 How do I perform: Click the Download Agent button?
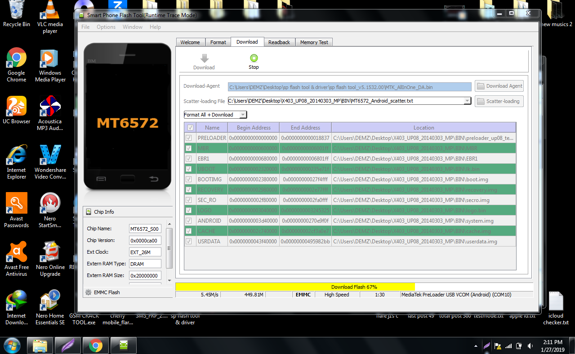tap(499, 86)
